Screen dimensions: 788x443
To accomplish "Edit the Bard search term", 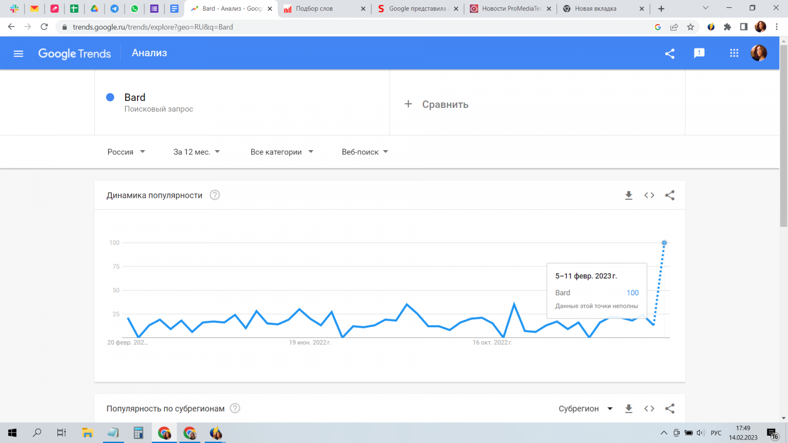I will (135, 97).
